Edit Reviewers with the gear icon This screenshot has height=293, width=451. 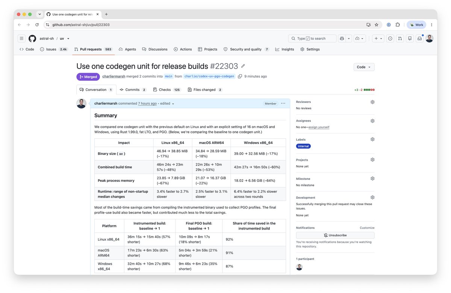click(x=372, y=102)
